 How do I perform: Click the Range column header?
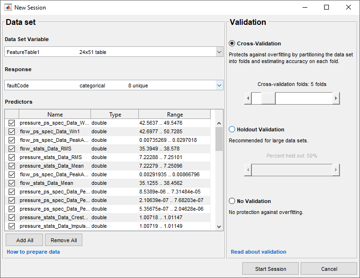pos(175,115)
